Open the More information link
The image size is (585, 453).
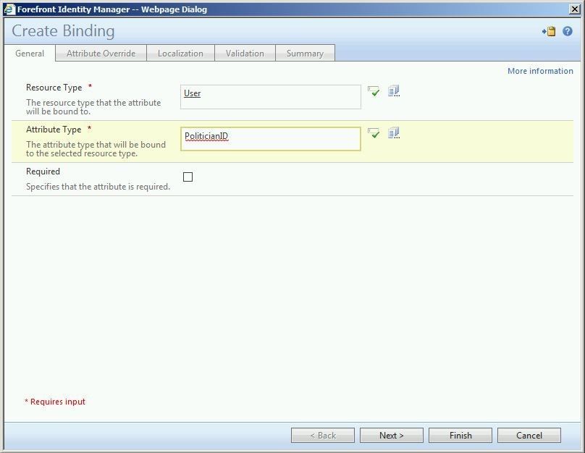tap(540, 71)
